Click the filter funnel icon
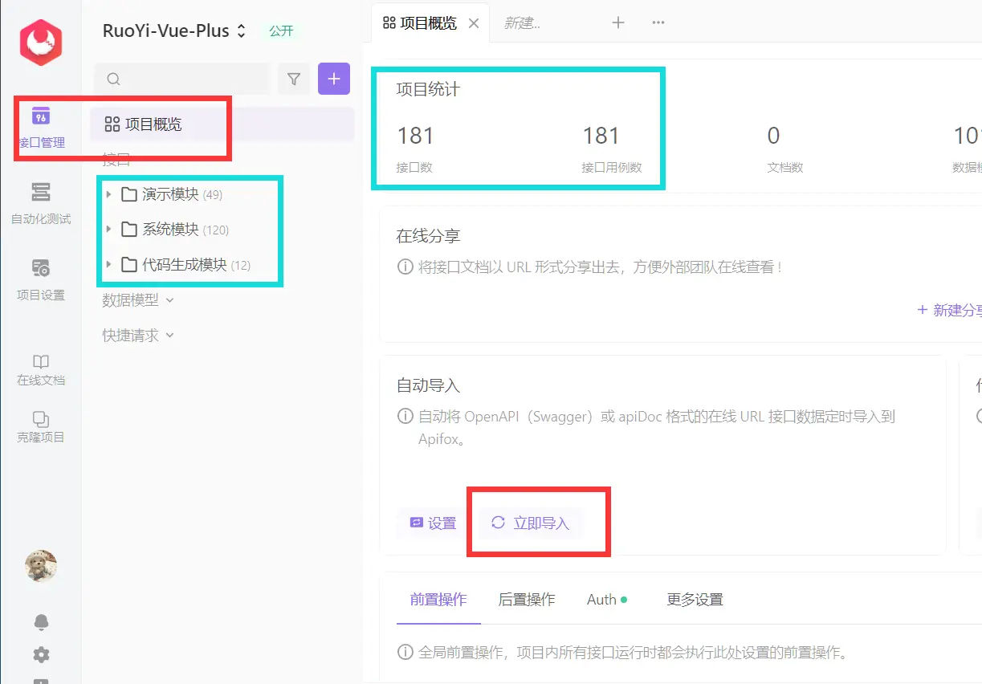982x684 pixels. 294,79
